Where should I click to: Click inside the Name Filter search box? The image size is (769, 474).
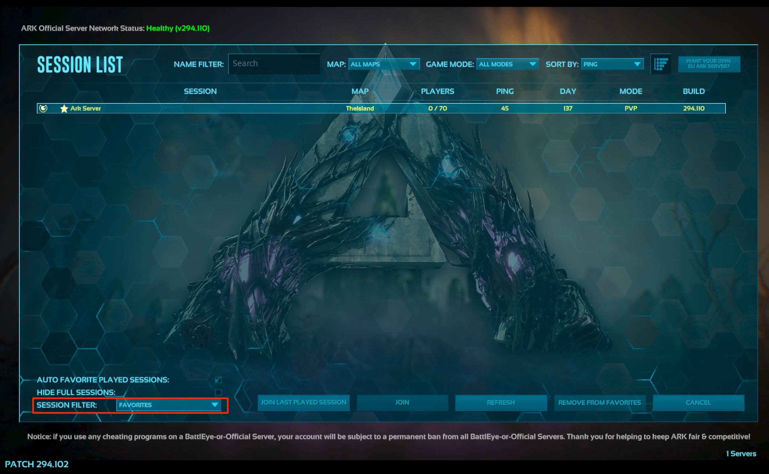pyautogui.click(x=274, y=64)
